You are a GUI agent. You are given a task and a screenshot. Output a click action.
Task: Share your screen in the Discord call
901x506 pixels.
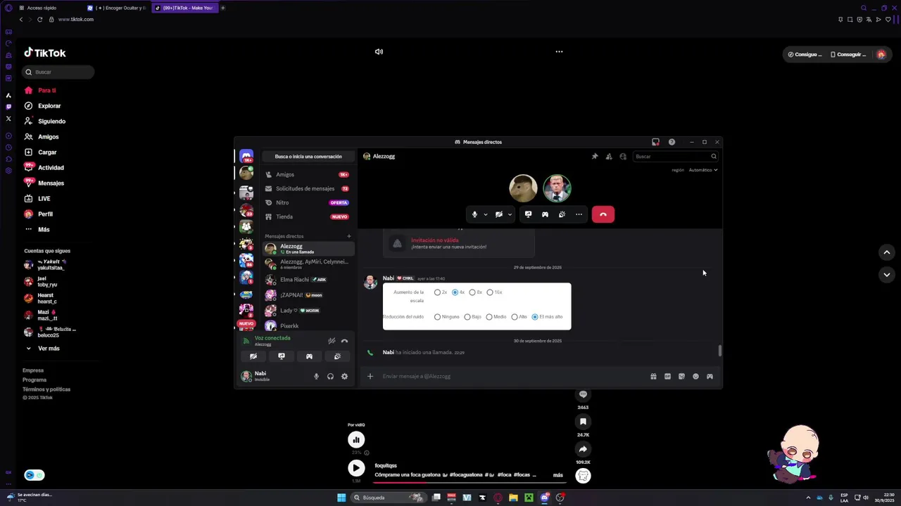[x=528, y=214]
